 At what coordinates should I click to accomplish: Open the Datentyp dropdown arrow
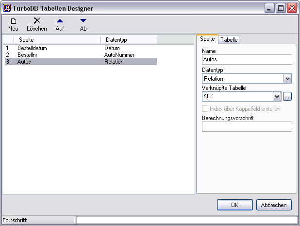point(287,79)
